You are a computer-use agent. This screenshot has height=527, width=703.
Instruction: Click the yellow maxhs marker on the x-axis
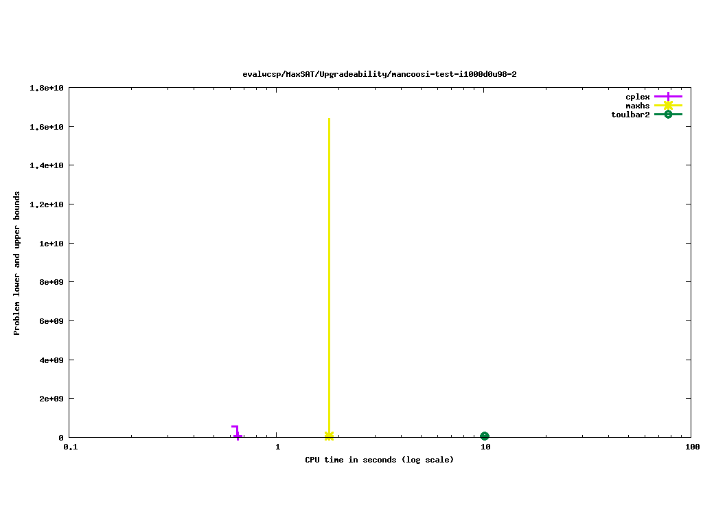[329, 436]
